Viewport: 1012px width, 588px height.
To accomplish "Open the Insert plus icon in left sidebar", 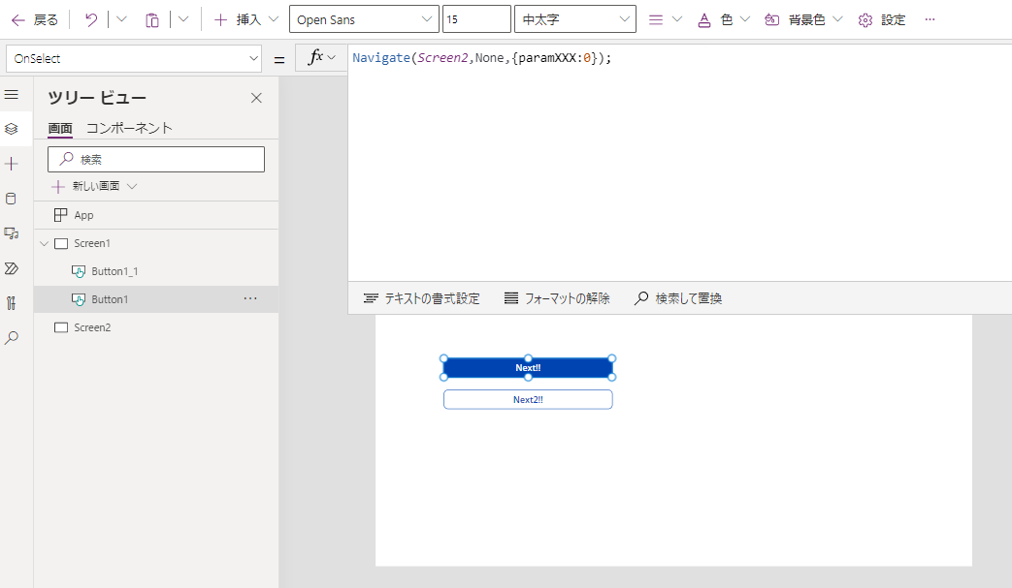I will 12,164.
